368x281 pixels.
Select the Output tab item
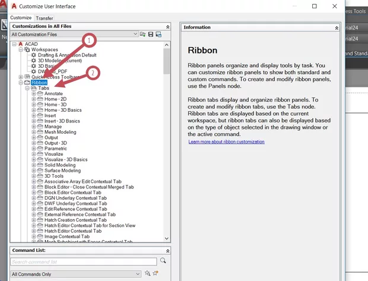click(x=51, y=137)
